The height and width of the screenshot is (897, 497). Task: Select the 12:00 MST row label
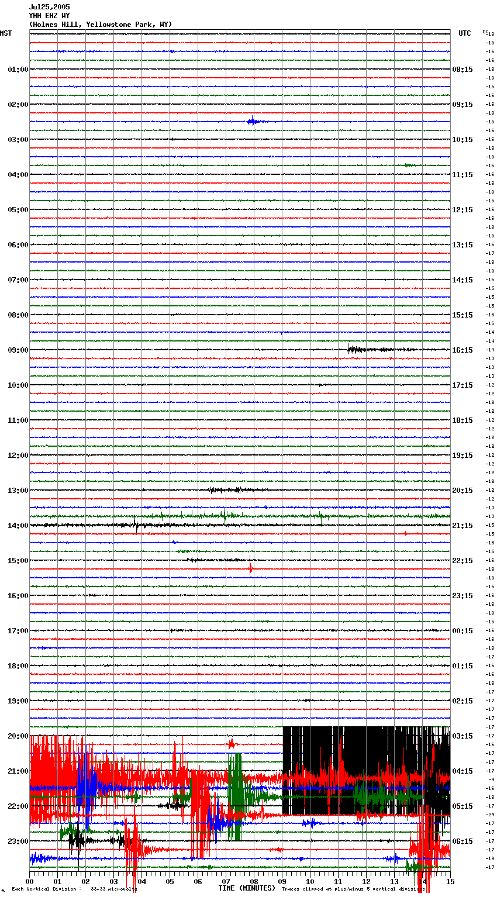point(18,456)
